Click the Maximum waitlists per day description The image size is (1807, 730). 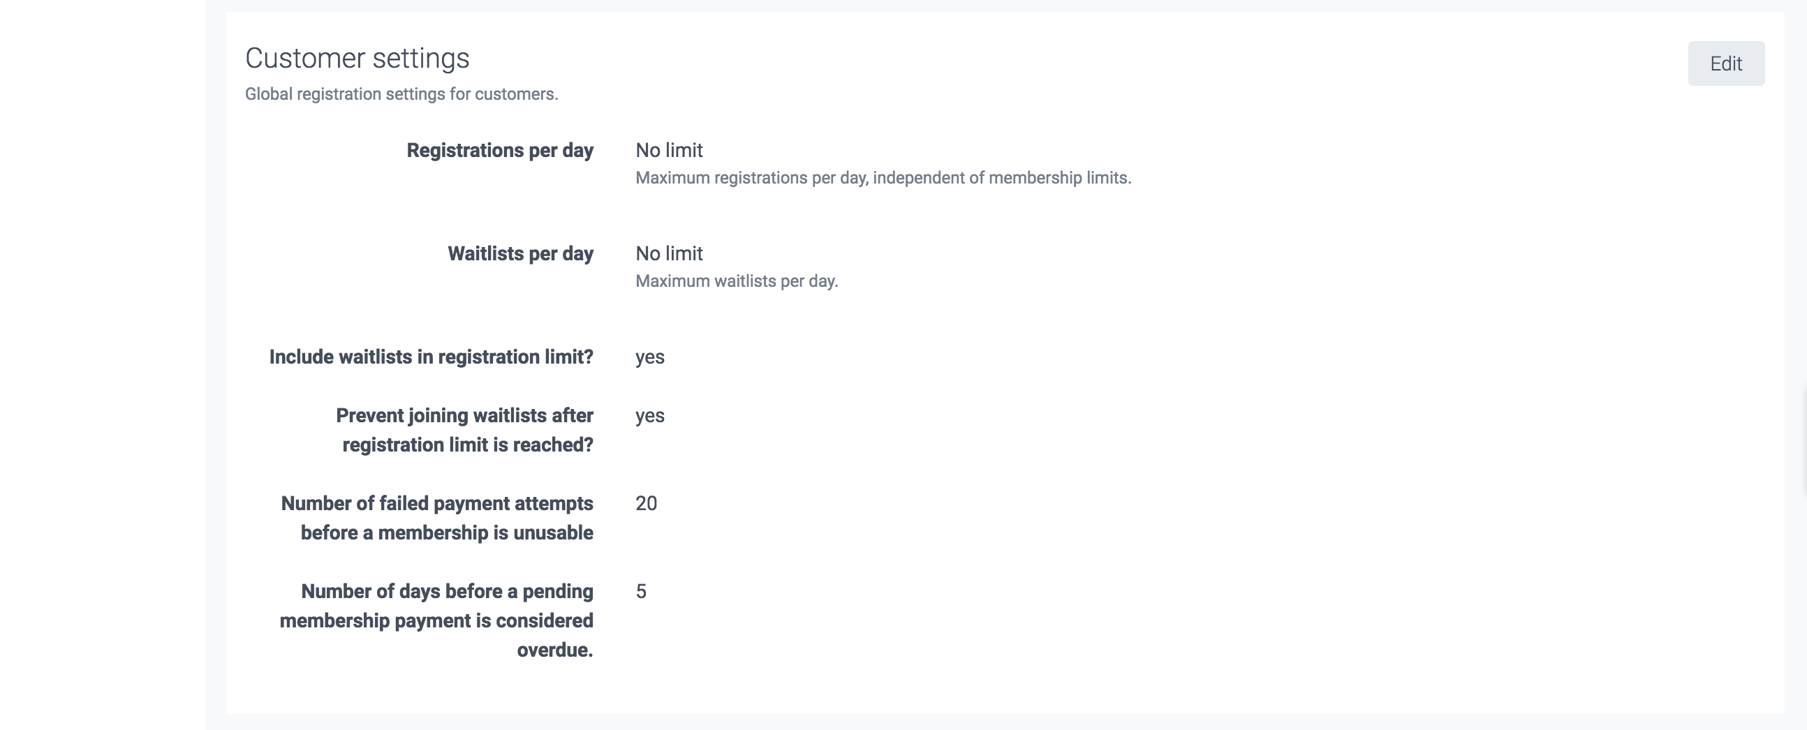(737, 281)
